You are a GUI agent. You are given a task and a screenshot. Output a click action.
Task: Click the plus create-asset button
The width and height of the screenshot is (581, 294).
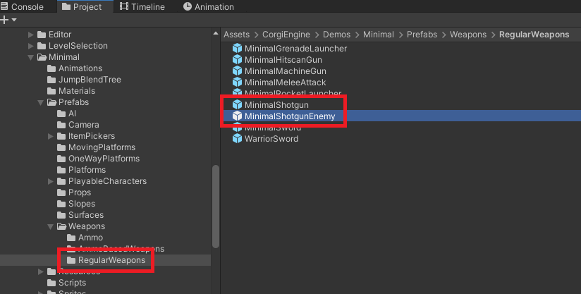4,20
